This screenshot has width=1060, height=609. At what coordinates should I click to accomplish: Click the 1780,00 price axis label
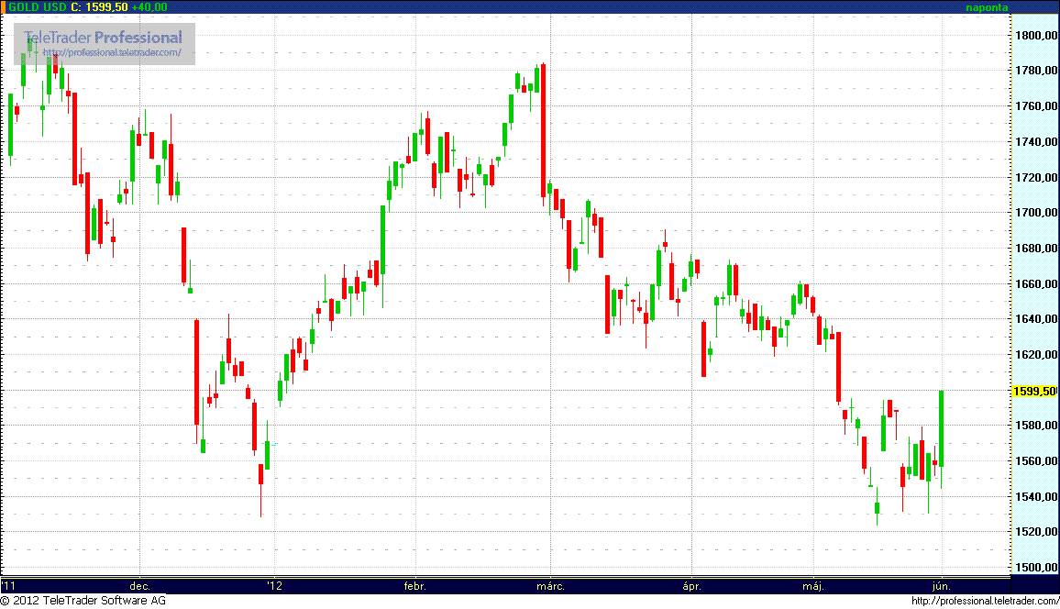tap(1035, 71)
